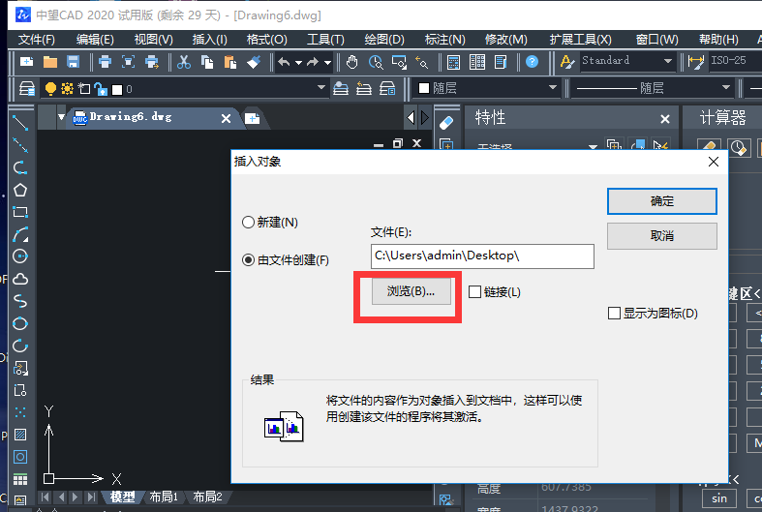Open the 随层 color dropdown
The image size is (762, 512).
[x=487, y=88]
